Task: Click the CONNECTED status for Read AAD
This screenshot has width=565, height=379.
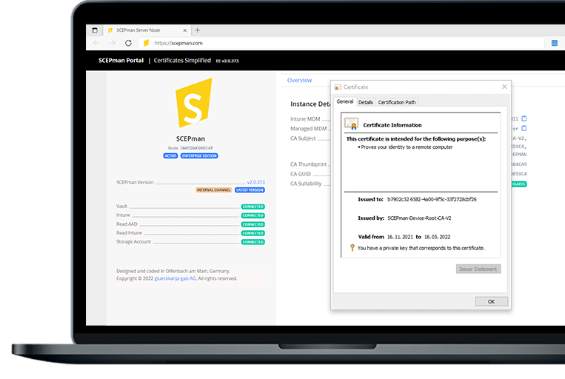Action: (253, 224)
